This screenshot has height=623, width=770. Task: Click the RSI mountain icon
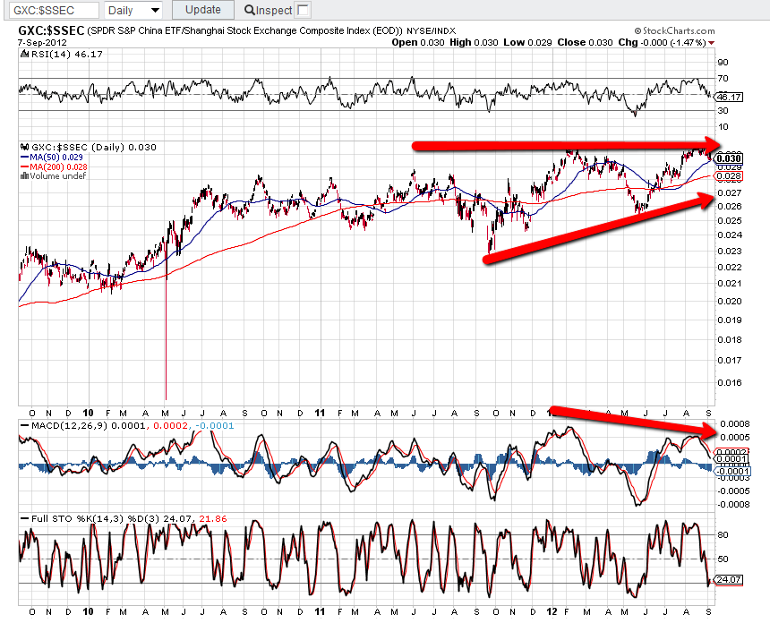pyautogui.click(x=24, y=54)
